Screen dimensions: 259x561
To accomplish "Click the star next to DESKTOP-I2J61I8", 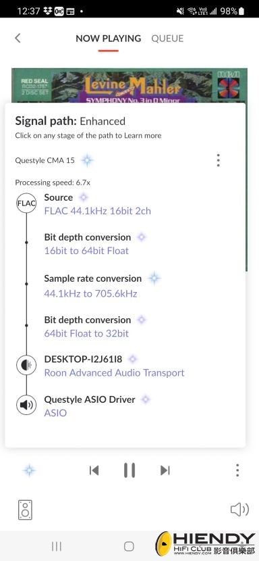I will (x=133, y=359).
